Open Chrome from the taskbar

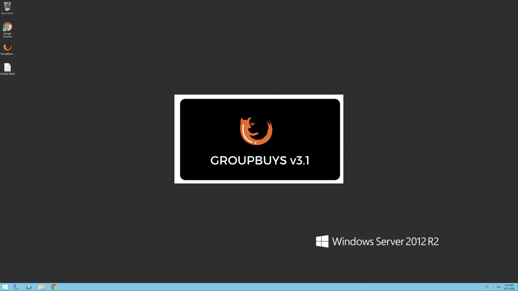tap(54, 287)
